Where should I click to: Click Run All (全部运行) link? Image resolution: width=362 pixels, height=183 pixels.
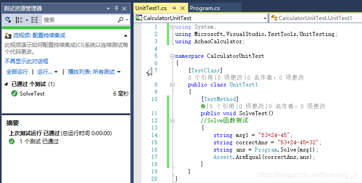17,72
